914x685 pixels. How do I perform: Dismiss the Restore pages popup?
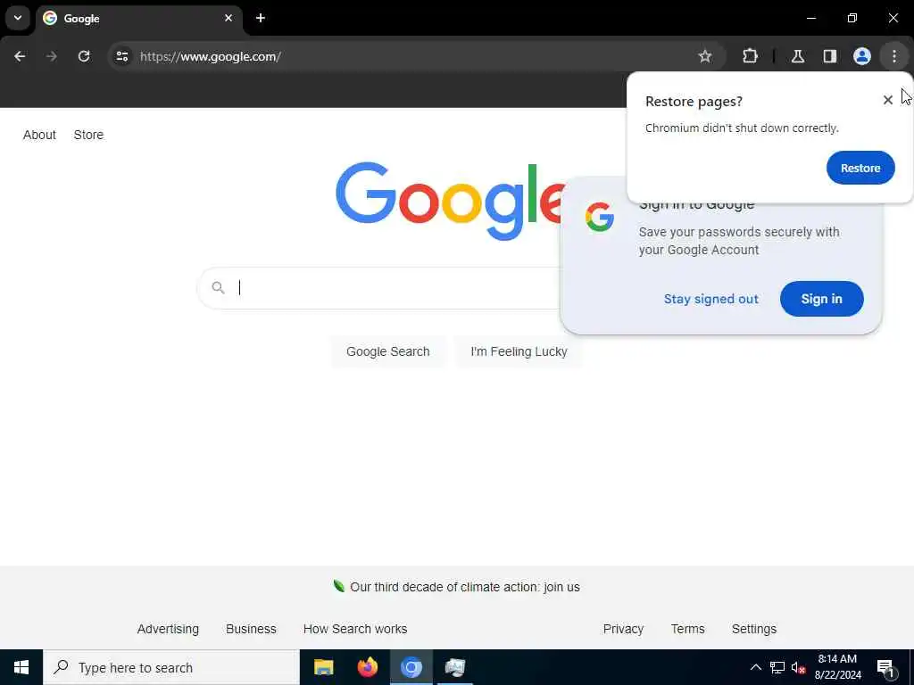coord(888,100)
